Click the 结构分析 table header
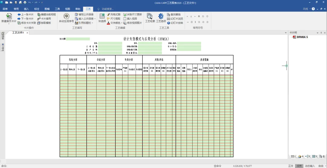 [73, 60]
